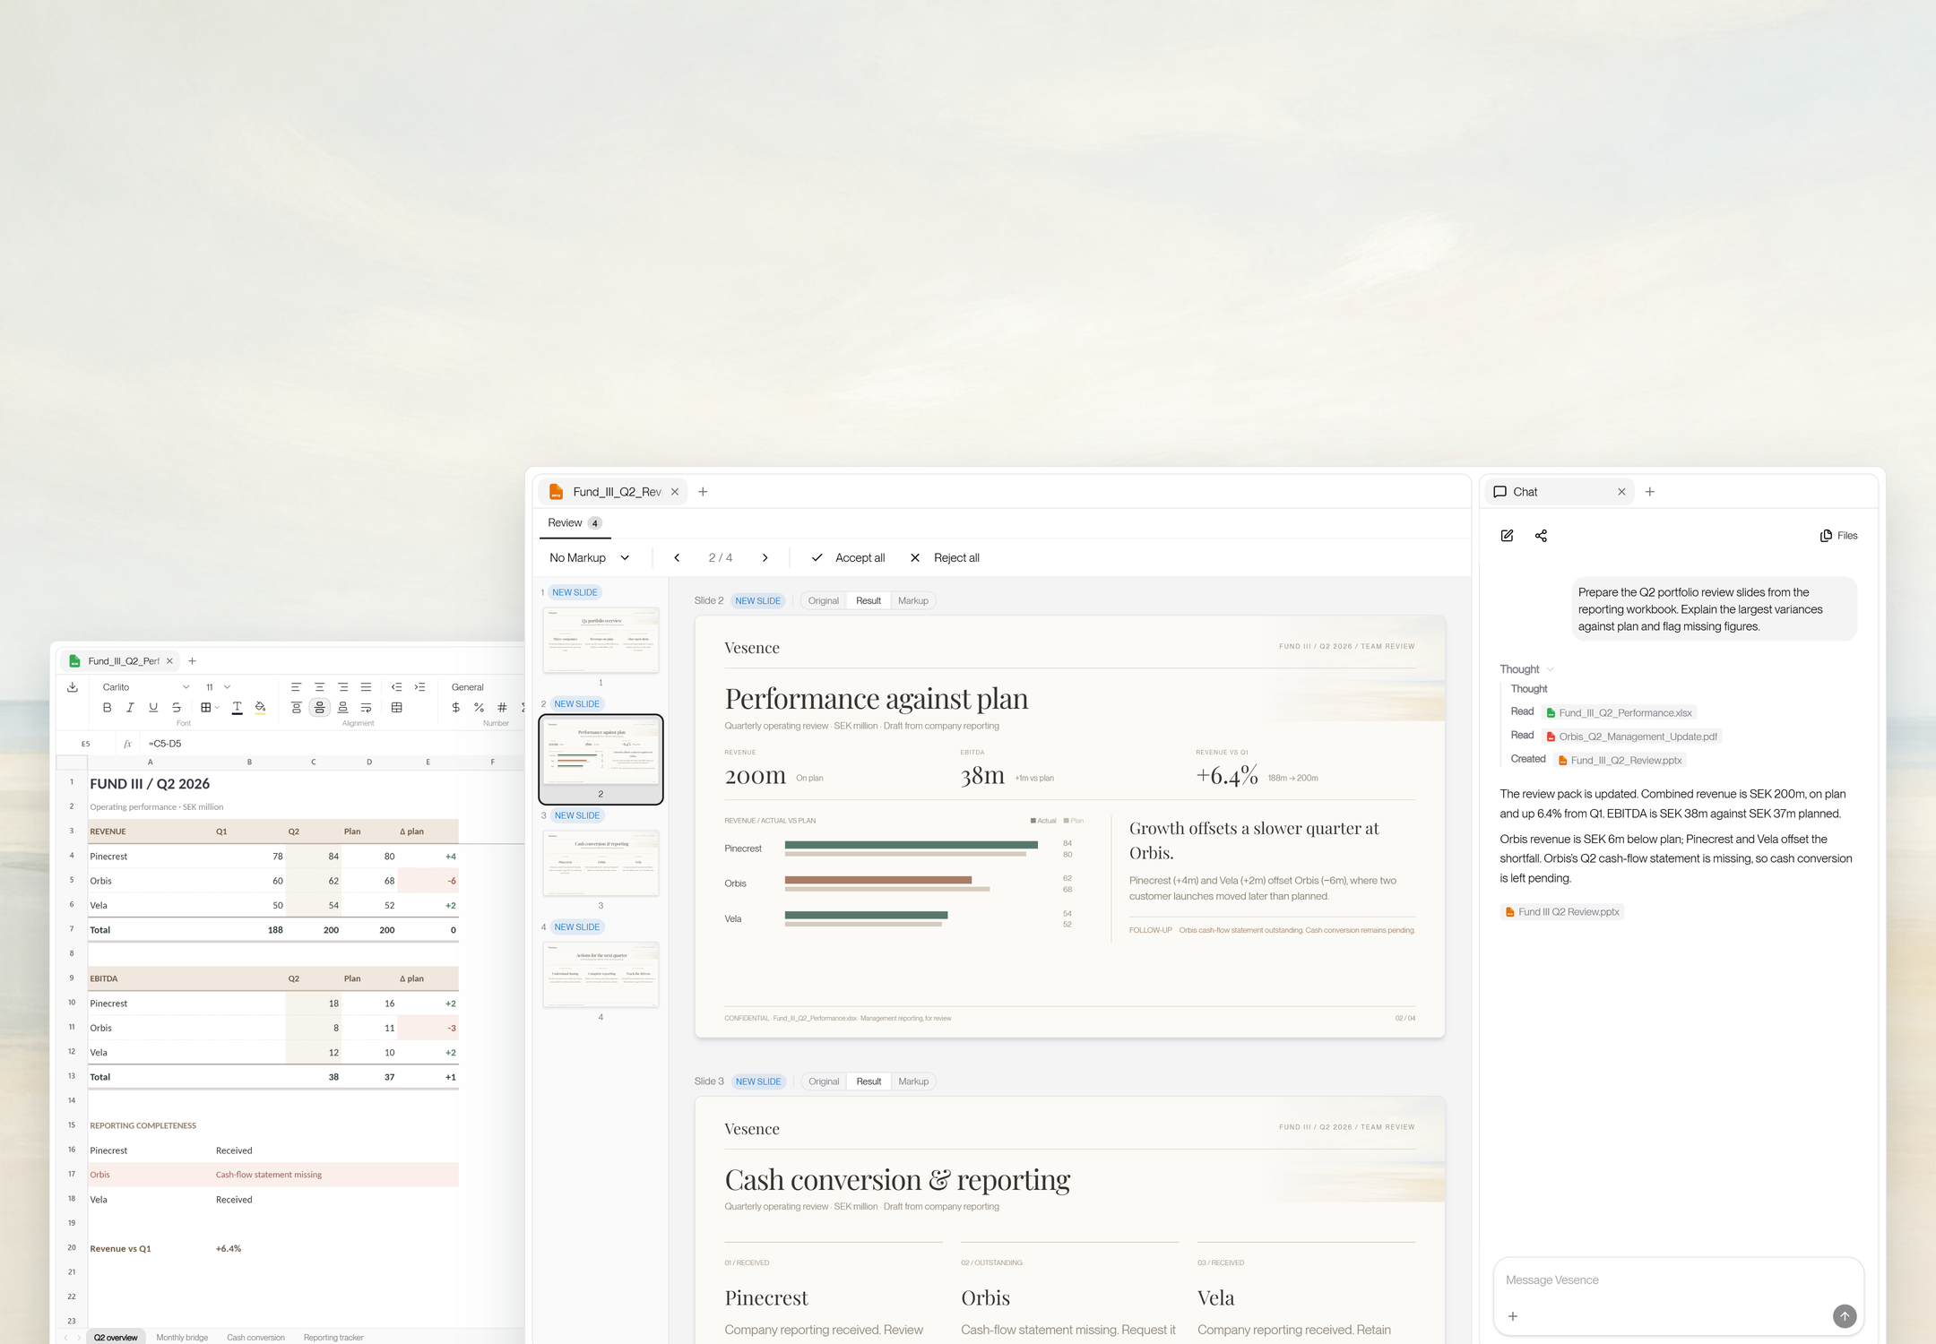Toggle underline formatting in the spreadsheet
Viewport: 1936px width, 1344px height.
(153, 708)
